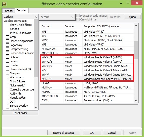The image size is (144, 137).
Task: Toggle the DCT checkbox
Action: [8, 102]
